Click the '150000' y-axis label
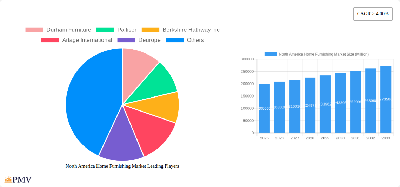 (247, 96)
